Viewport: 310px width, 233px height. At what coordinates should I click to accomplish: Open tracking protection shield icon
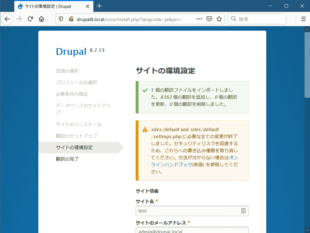pyautogui.click(x=61, y=19)
